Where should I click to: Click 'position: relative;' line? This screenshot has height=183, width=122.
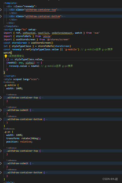pyautogui.click(x=19, y=142)
